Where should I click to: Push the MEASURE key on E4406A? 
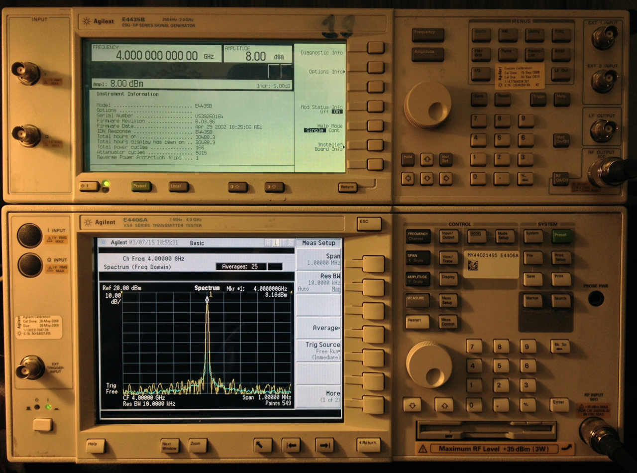coord(418,300)
